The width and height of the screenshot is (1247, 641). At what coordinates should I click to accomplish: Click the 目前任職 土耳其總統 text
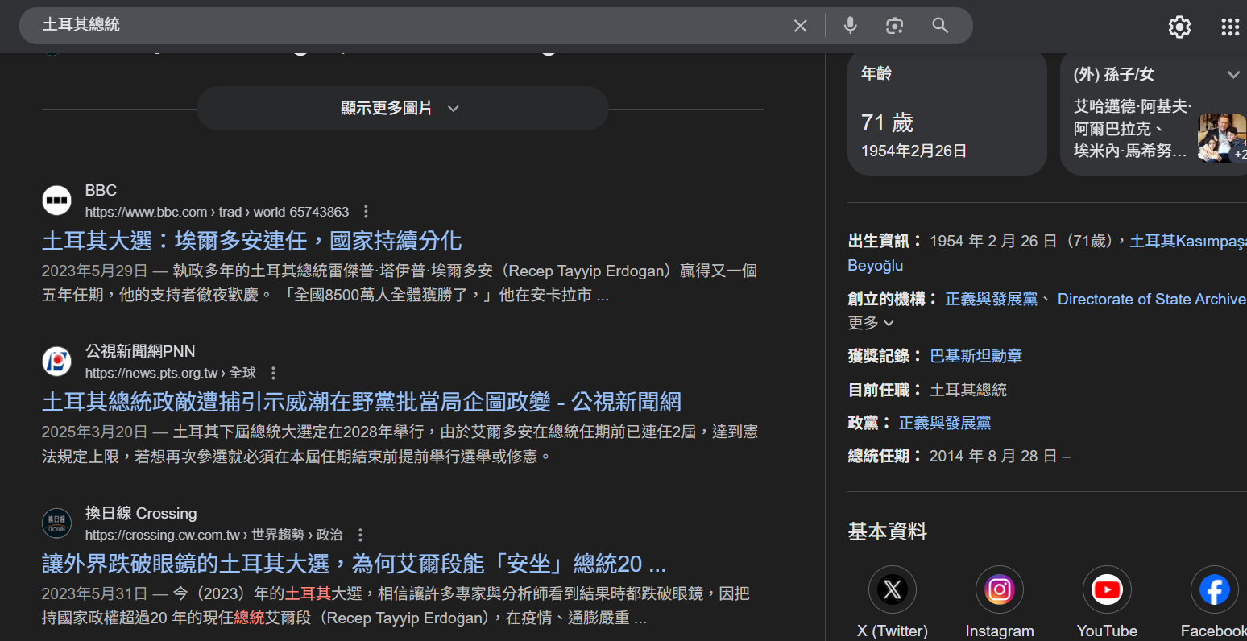(927, 390)
